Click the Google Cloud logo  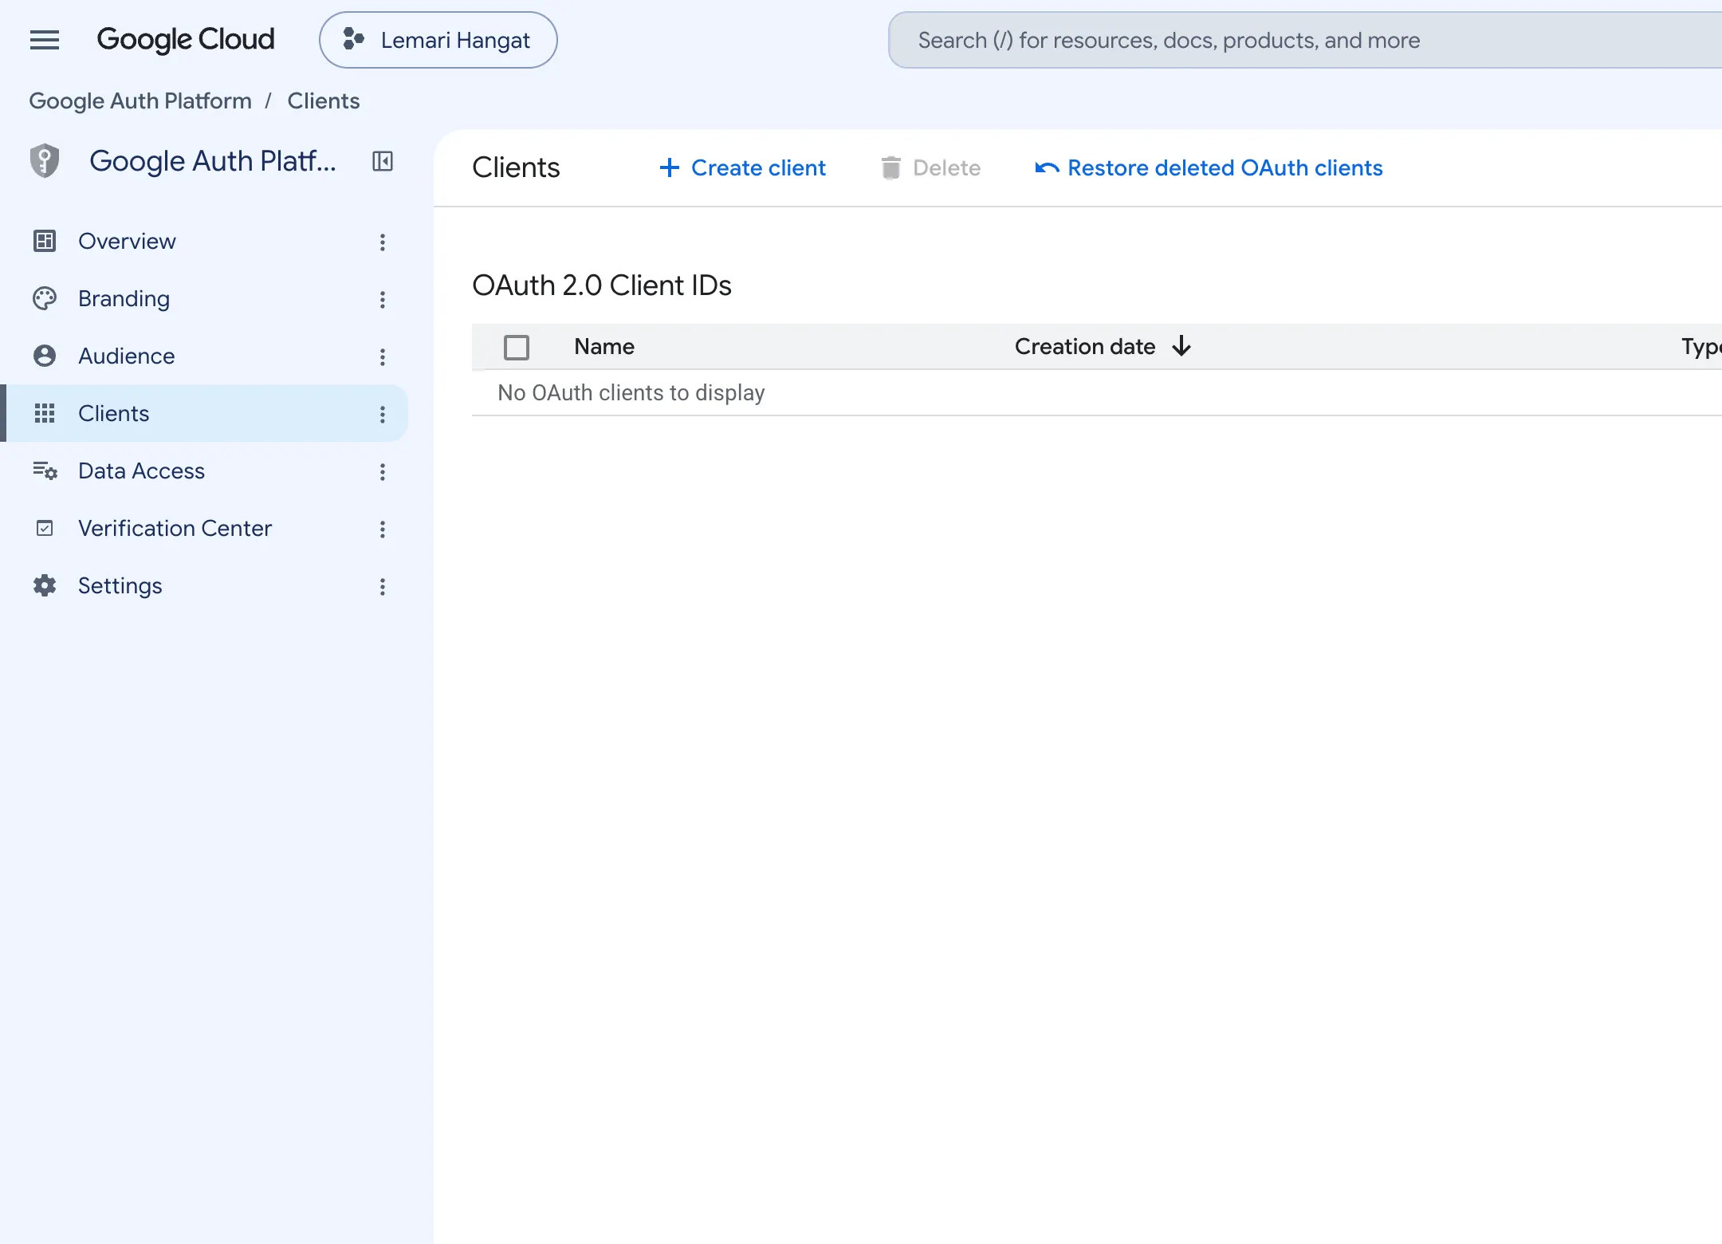click(186, 40)
